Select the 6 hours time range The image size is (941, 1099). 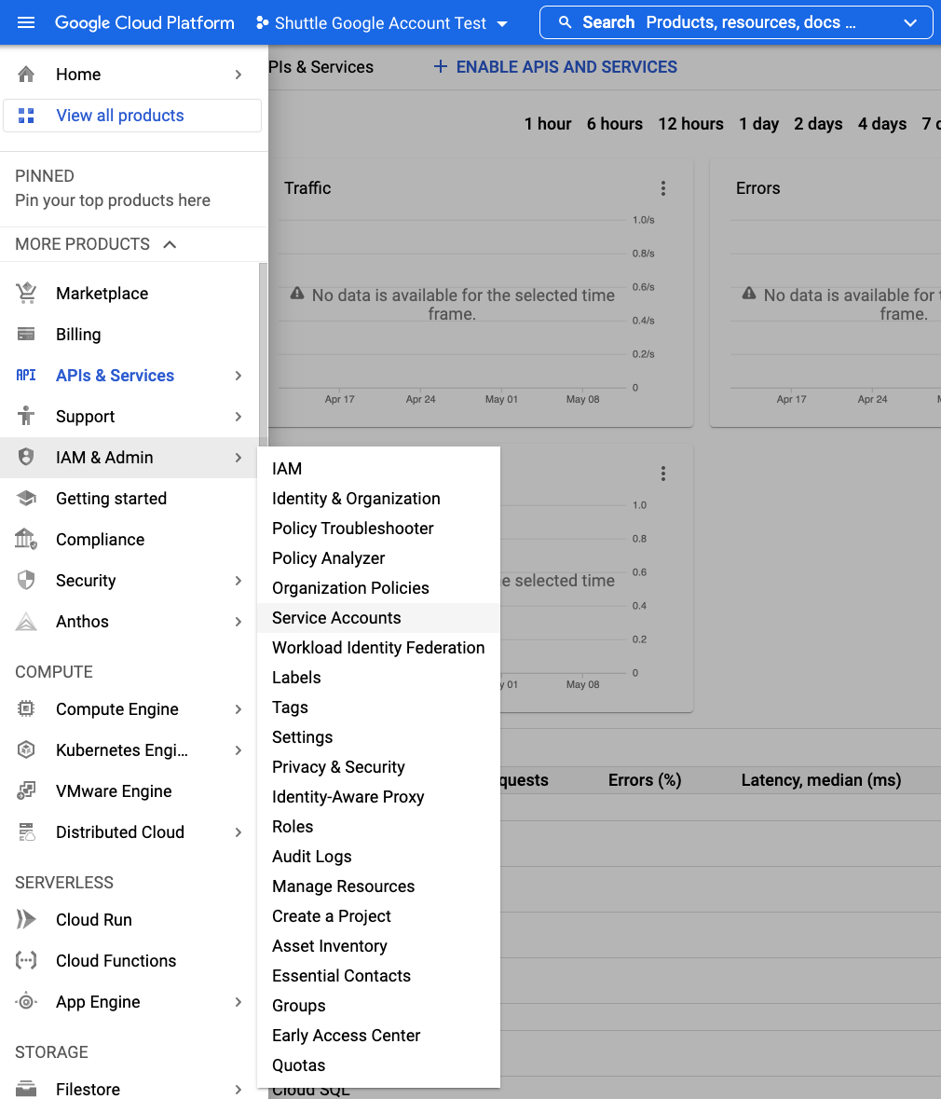point(615,123)
